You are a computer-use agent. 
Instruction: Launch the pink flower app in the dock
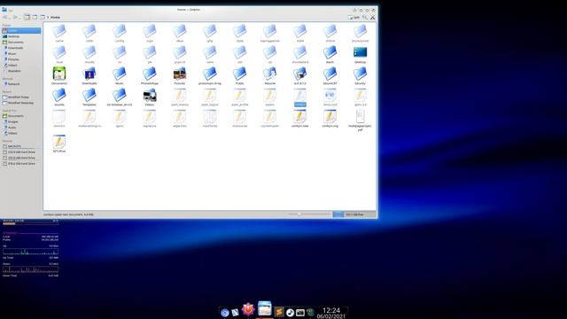pos(248,309)
